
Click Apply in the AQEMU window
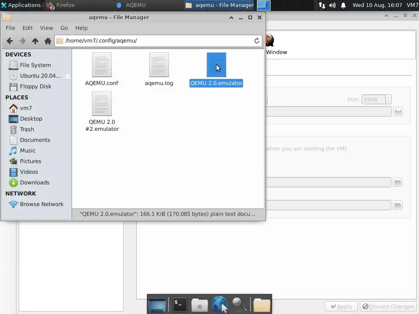click(x=341, y=307)
